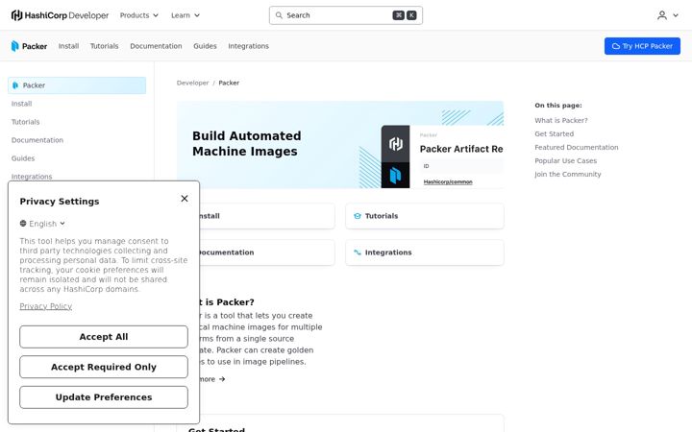Screen dimensions: 692x432
Task: Jump to Featured Documentation section
Action: 577,147
